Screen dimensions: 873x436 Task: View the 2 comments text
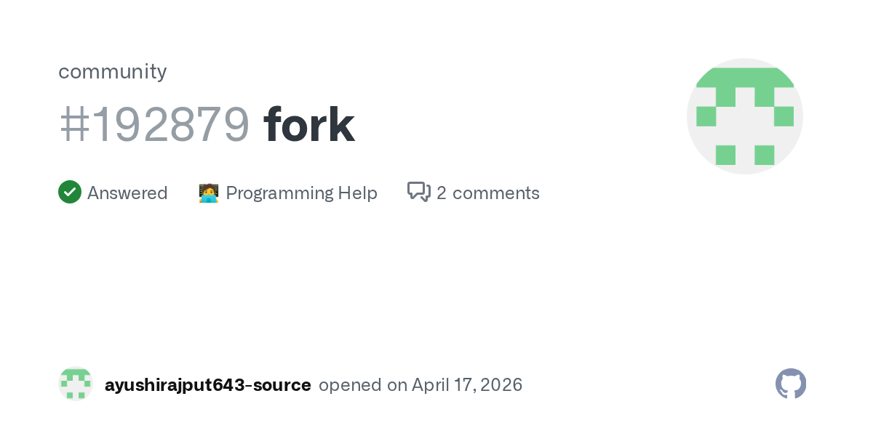coord(488,193)
